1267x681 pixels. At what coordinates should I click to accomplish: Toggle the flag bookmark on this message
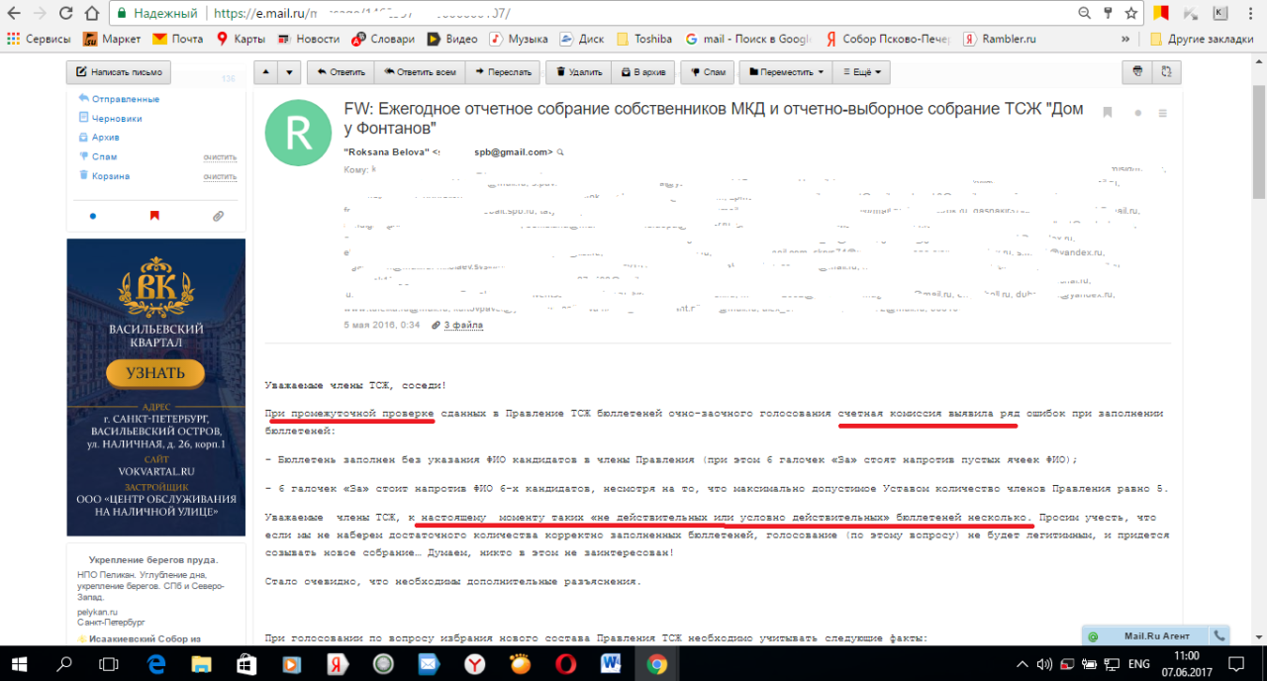[1108, 113]
